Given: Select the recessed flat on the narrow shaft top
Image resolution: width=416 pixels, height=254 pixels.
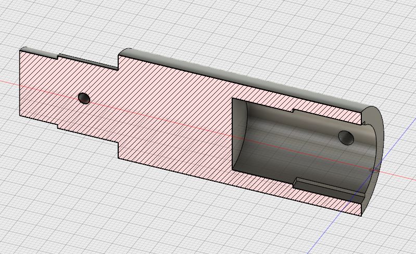Looking at the screenshot, I should click(x=89, y=61).
